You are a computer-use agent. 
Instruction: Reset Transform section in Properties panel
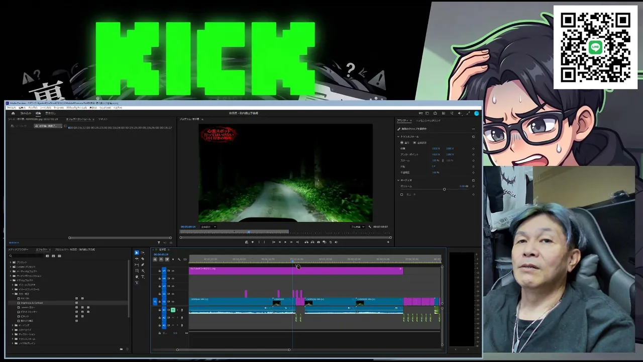coord(473,137)
